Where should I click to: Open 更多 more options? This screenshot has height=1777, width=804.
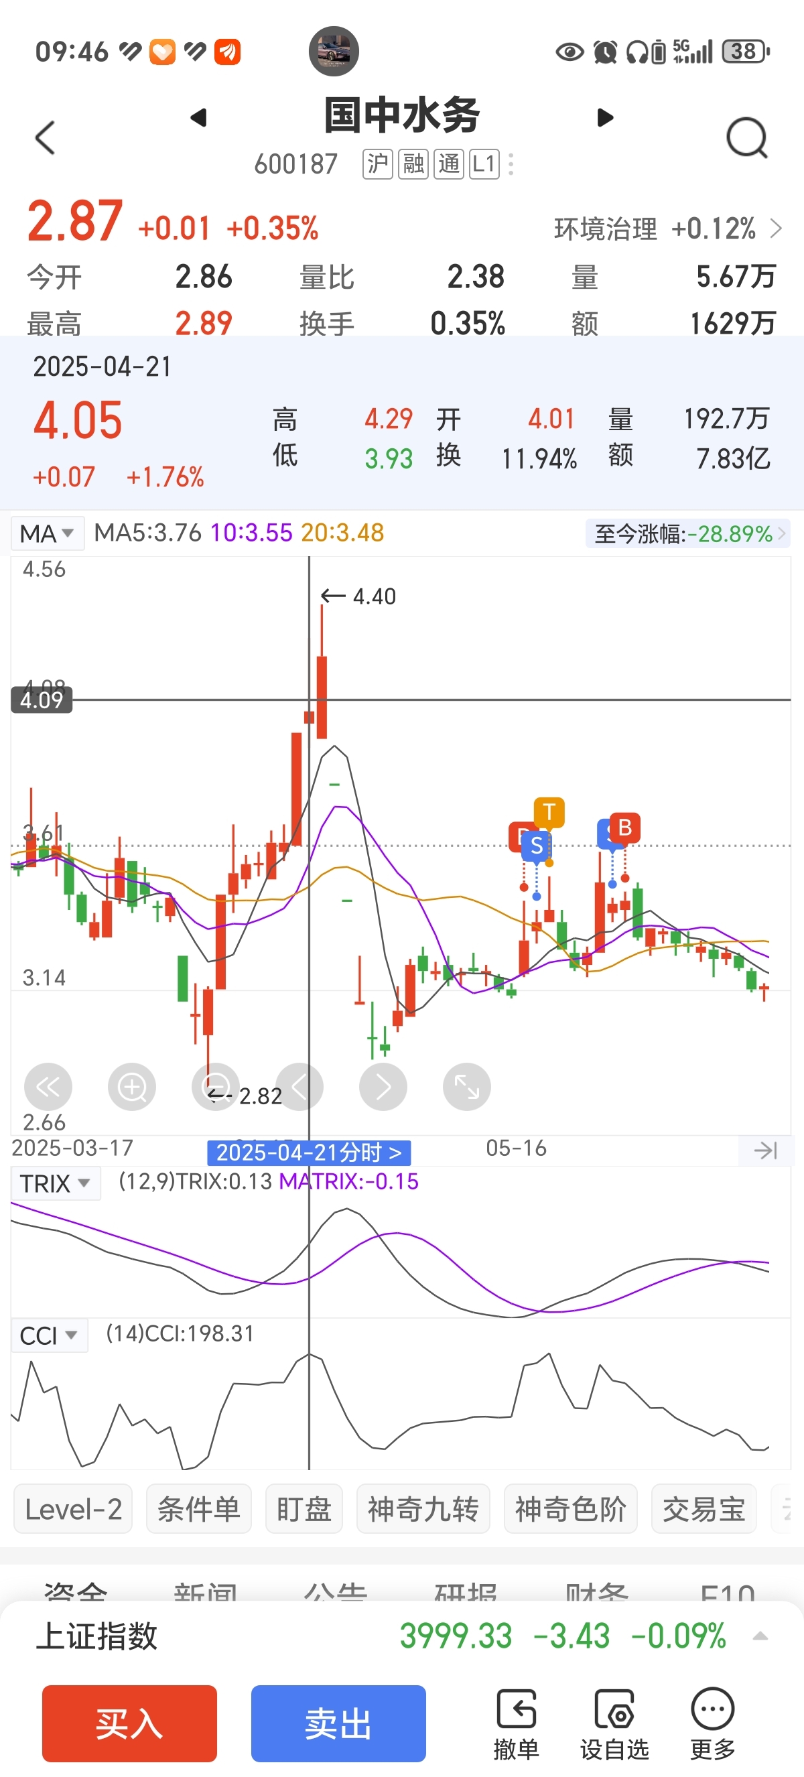point(713,1723)
